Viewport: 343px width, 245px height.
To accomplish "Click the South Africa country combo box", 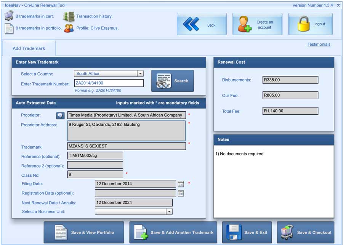I will (109, 74).
